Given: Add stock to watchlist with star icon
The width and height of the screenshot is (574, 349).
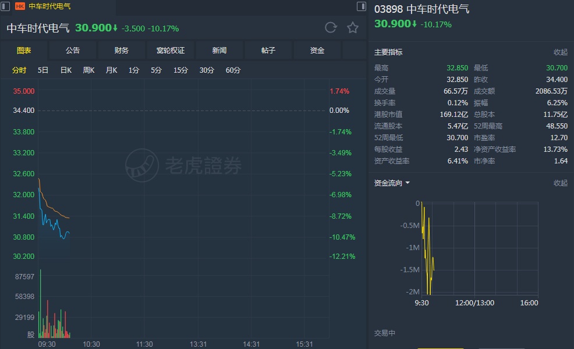Looking at the screenshot, I should [x=352, y=28].
